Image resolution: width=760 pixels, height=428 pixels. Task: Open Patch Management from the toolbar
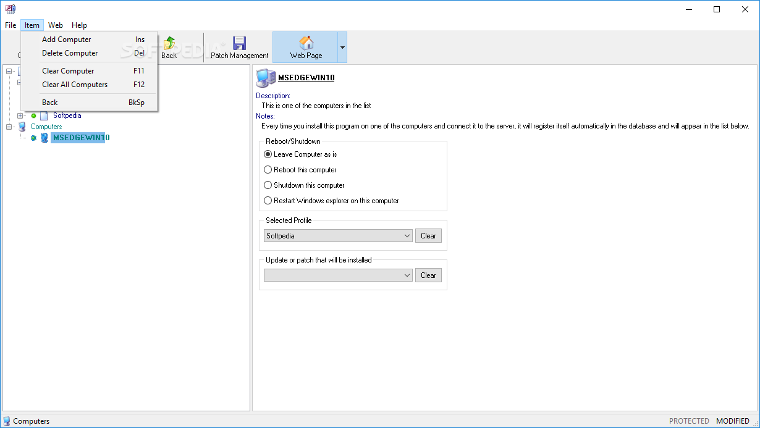tap(240, 48)
